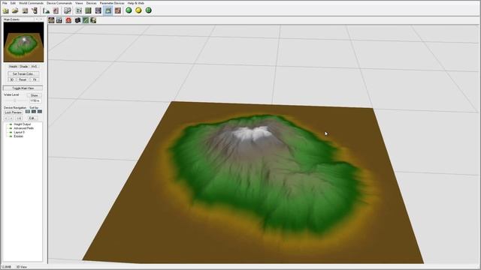481x270 pixels.
Task: Click the mountain extents toolbar icon
Action: pos(47,10)
